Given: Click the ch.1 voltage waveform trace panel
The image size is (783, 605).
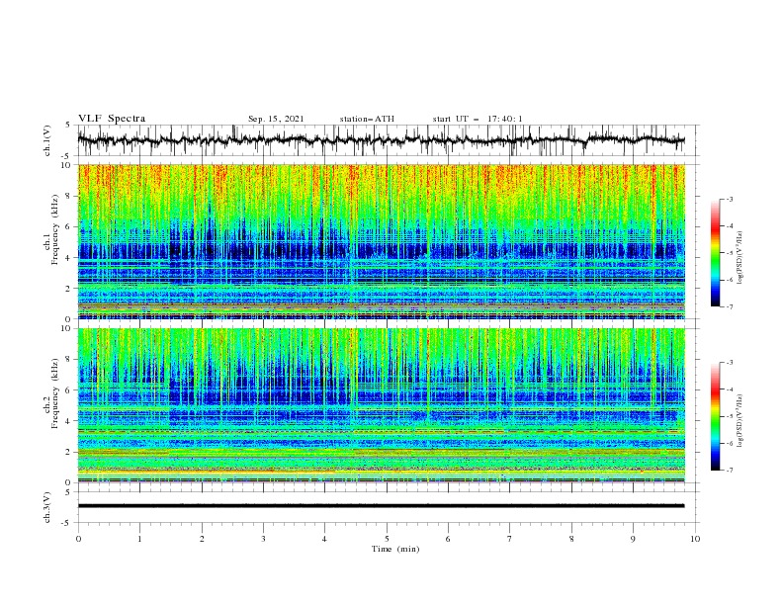Looking at the screenshot, I should [389, 140].
